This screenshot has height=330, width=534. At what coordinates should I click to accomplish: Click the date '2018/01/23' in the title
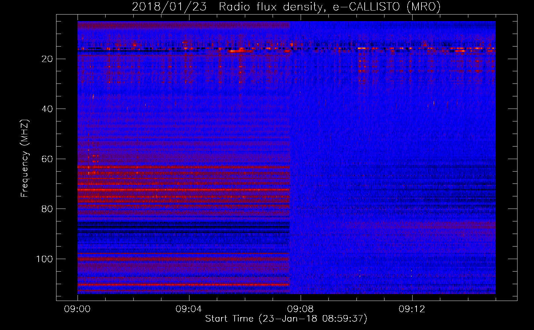tap(169, 7)
